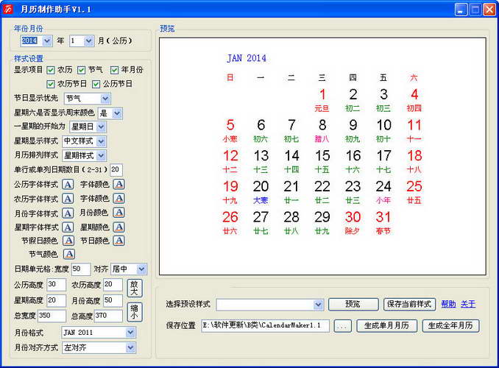
Task: Expand the year 2014 dropdown
Action: (x=47, y=40)
